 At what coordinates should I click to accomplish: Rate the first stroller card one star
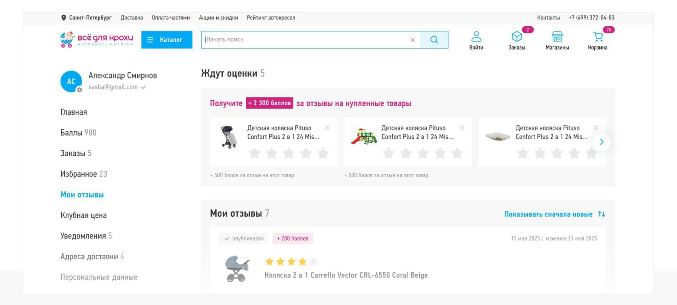[x=254, y=153]
